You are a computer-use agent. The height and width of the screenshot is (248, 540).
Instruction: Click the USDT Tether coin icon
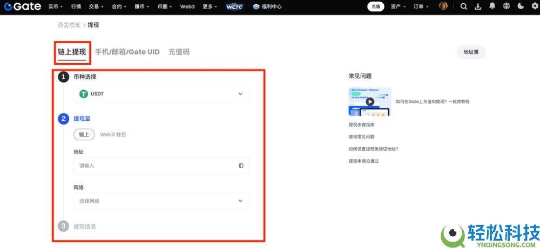84,94
